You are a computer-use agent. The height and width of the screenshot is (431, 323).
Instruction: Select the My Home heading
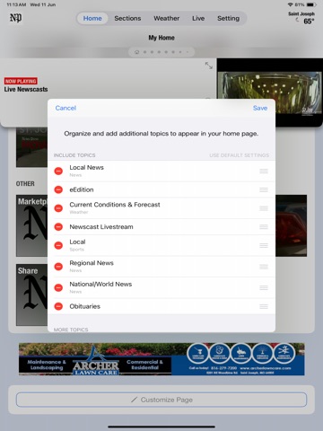[161, 38]
